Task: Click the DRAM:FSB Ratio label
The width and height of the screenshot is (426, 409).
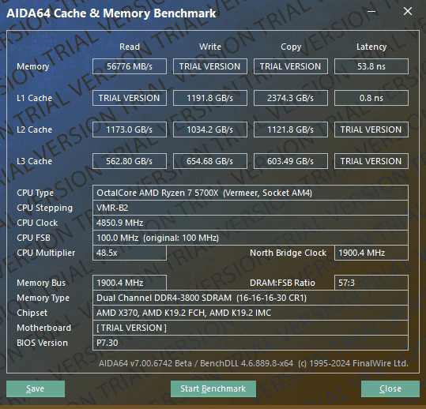Action: point(282,283)
